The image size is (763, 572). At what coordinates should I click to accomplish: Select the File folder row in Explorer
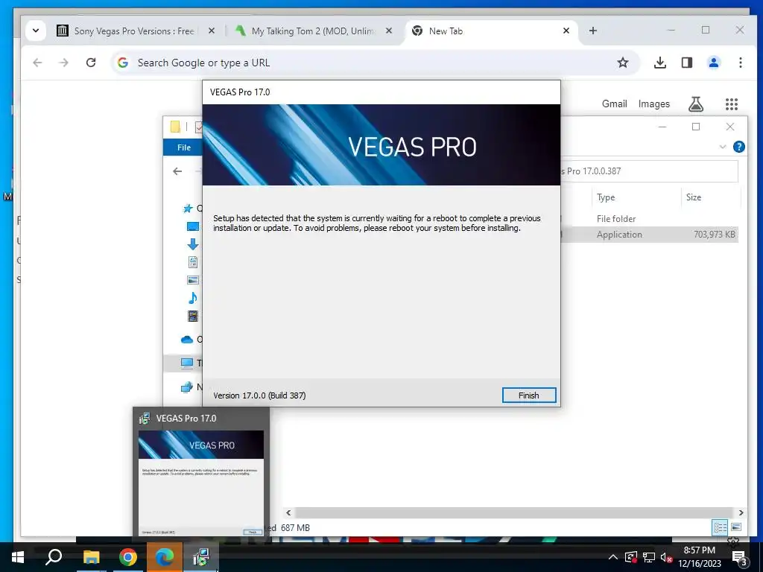[x=649, y=219]
